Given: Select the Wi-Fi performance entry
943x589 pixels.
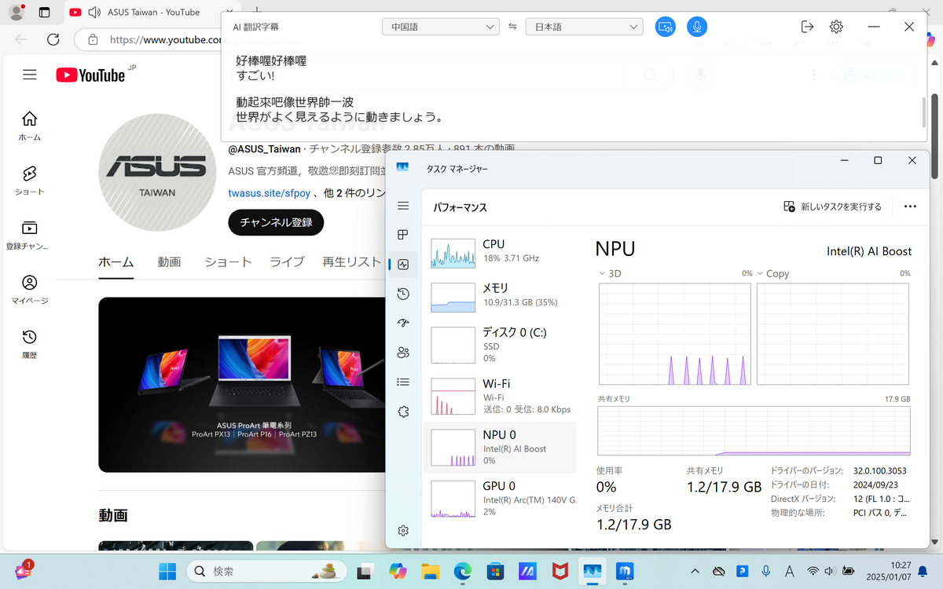Looking at the screenshot, I should [500, 396].
